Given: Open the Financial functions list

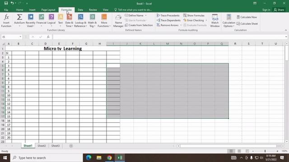Looking at the screenshot, I should (x=41, y=21).
